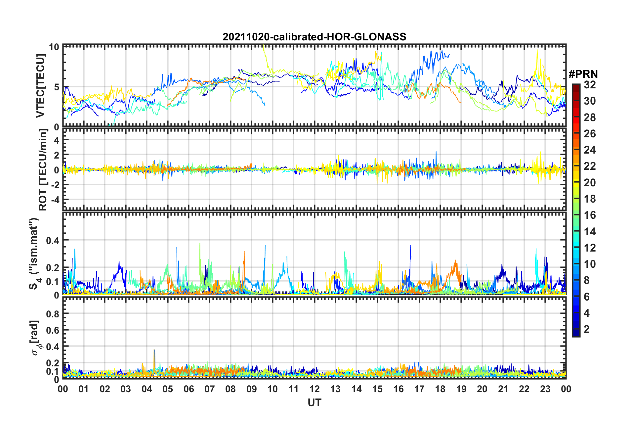Screen dimensions: 629x421
Task: Click the x-axis tick label 18
Action: (x=440, y=389)
